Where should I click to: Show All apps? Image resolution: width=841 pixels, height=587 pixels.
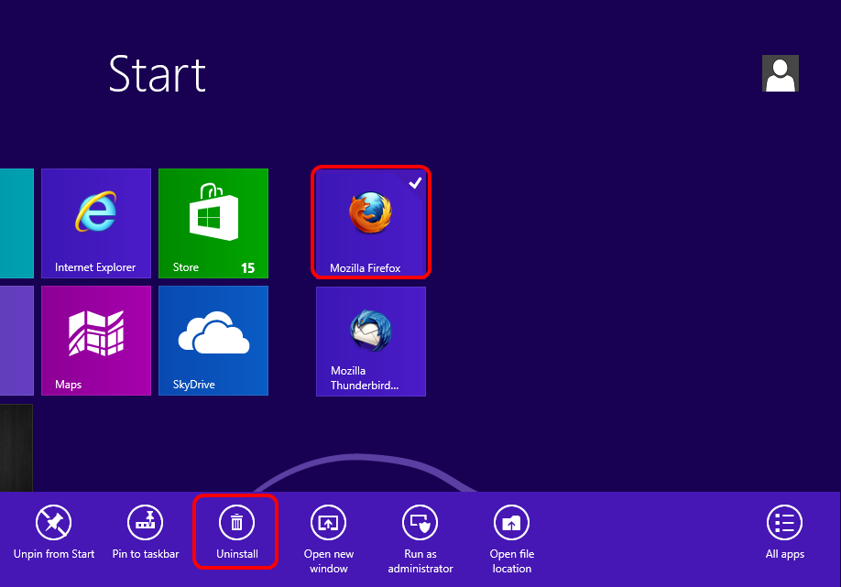click(x=785, y=532)
